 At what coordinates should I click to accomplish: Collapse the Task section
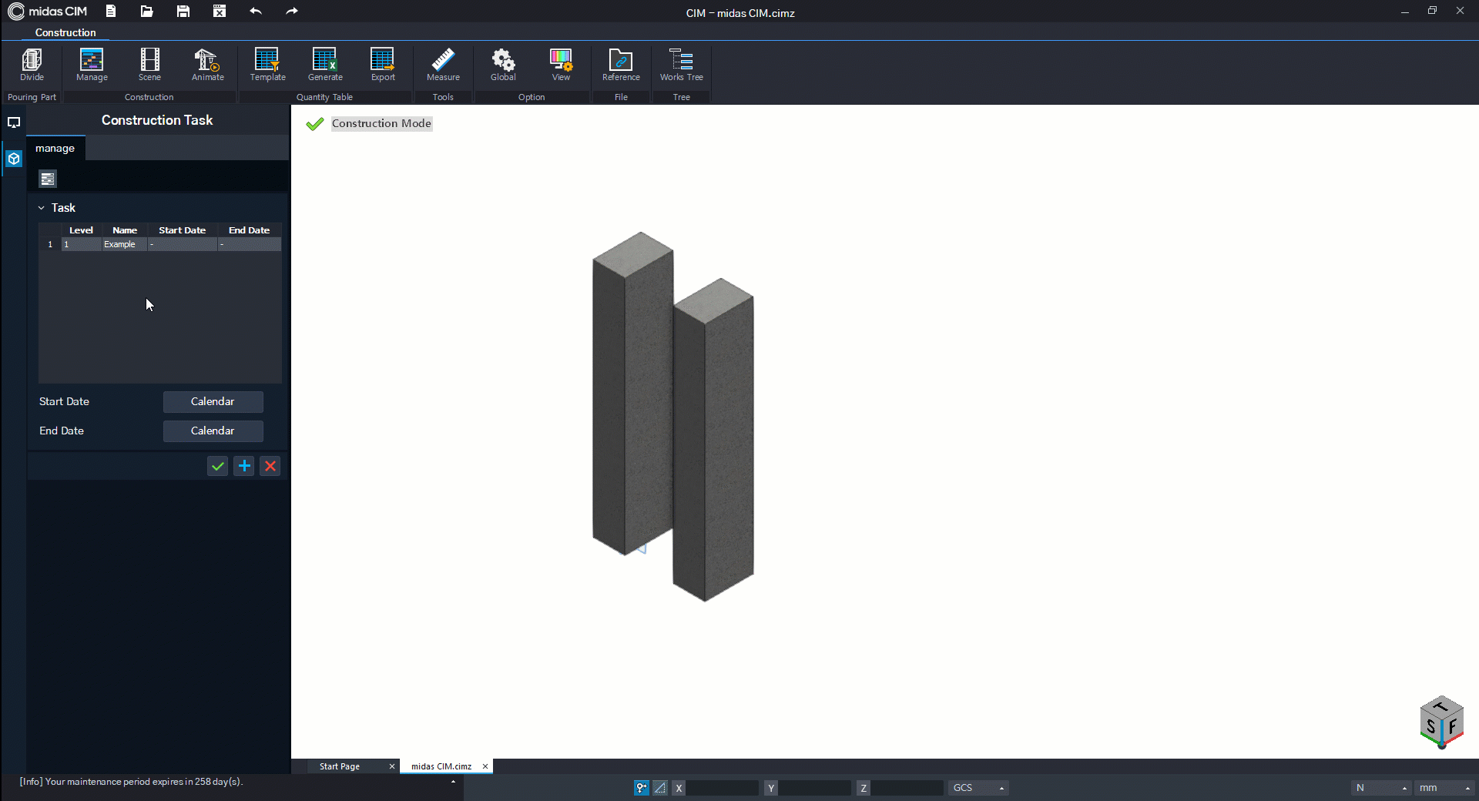pos(42,208)
